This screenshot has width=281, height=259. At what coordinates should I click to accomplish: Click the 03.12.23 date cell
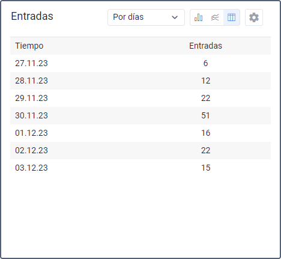(31, 168)
